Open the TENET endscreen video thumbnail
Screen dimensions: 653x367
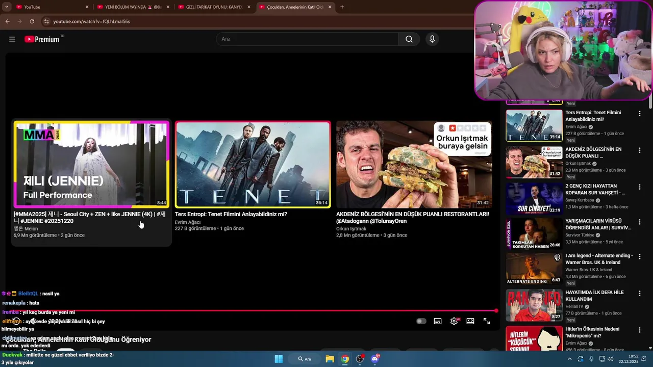coord(253,164)
